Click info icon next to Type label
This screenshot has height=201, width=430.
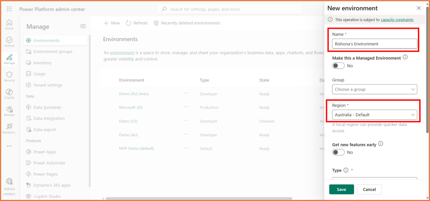coord(346,170)
